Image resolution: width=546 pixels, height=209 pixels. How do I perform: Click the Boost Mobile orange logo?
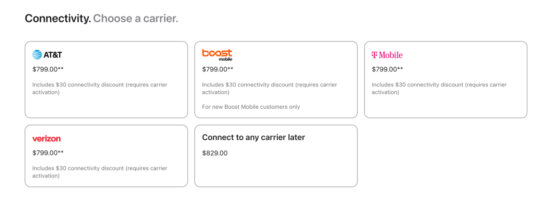(x=217, y=55)
